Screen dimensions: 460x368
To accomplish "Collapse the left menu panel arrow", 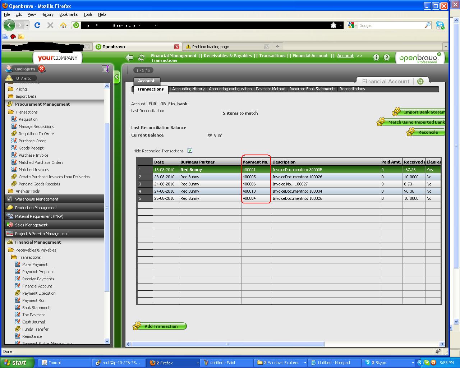I will pos(117,77).
